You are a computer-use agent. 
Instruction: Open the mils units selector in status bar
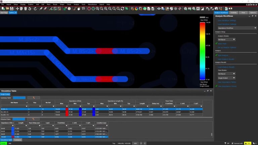point(135,143)
